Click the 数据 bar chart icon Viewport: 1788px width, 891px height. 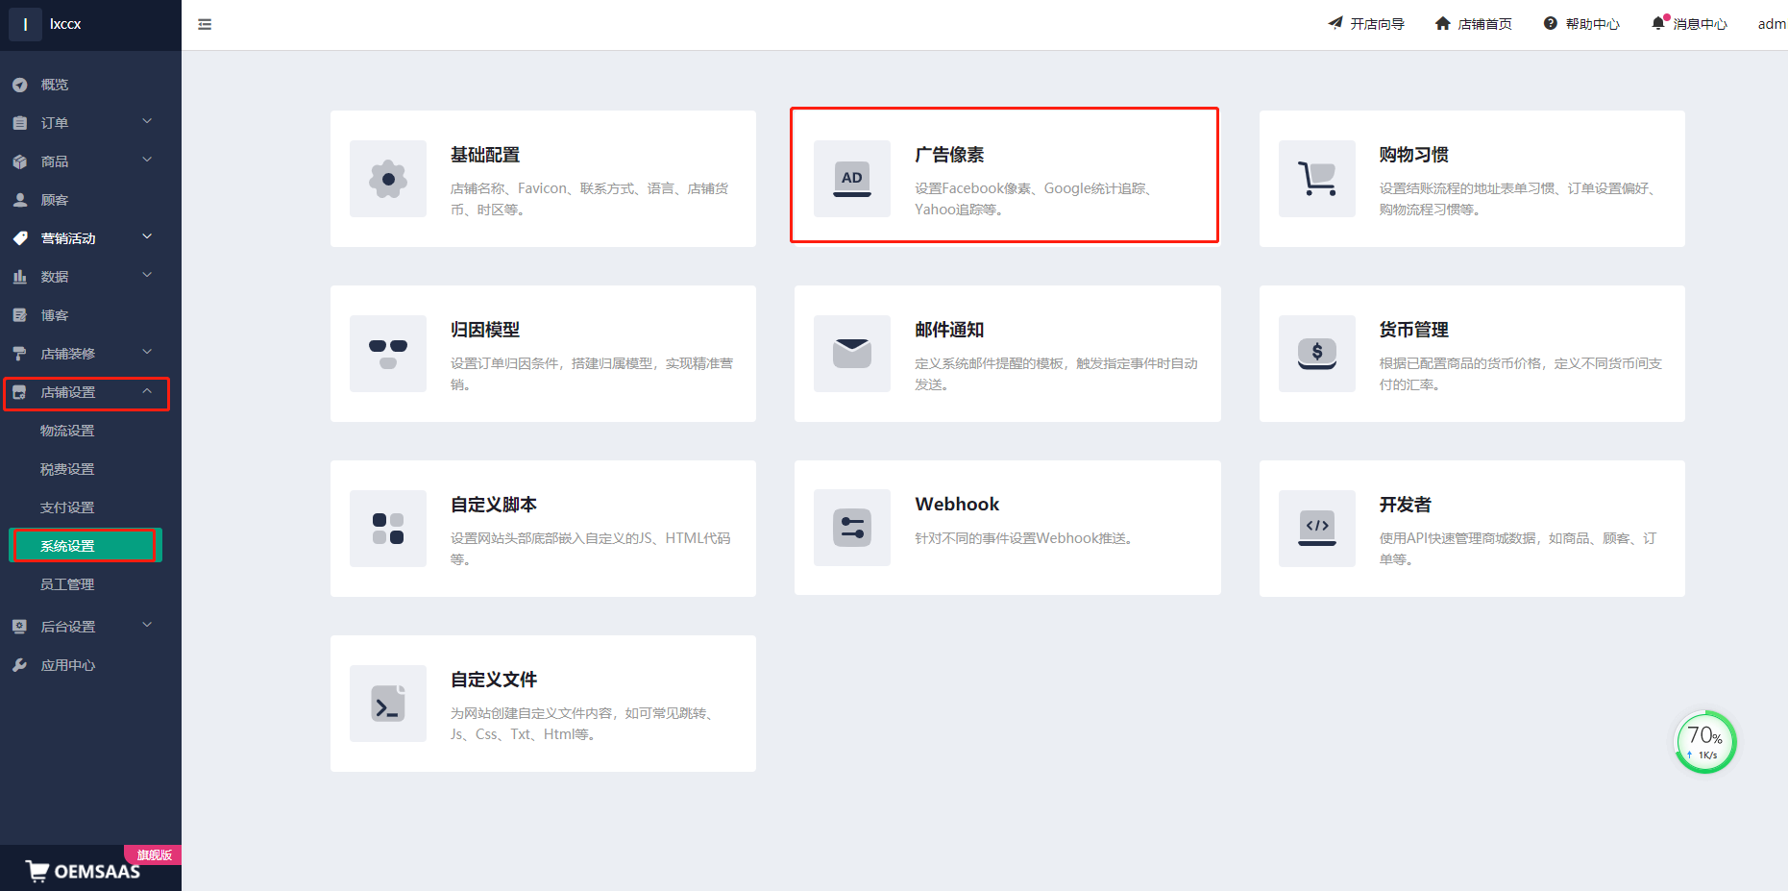click(x=19, y=277)
